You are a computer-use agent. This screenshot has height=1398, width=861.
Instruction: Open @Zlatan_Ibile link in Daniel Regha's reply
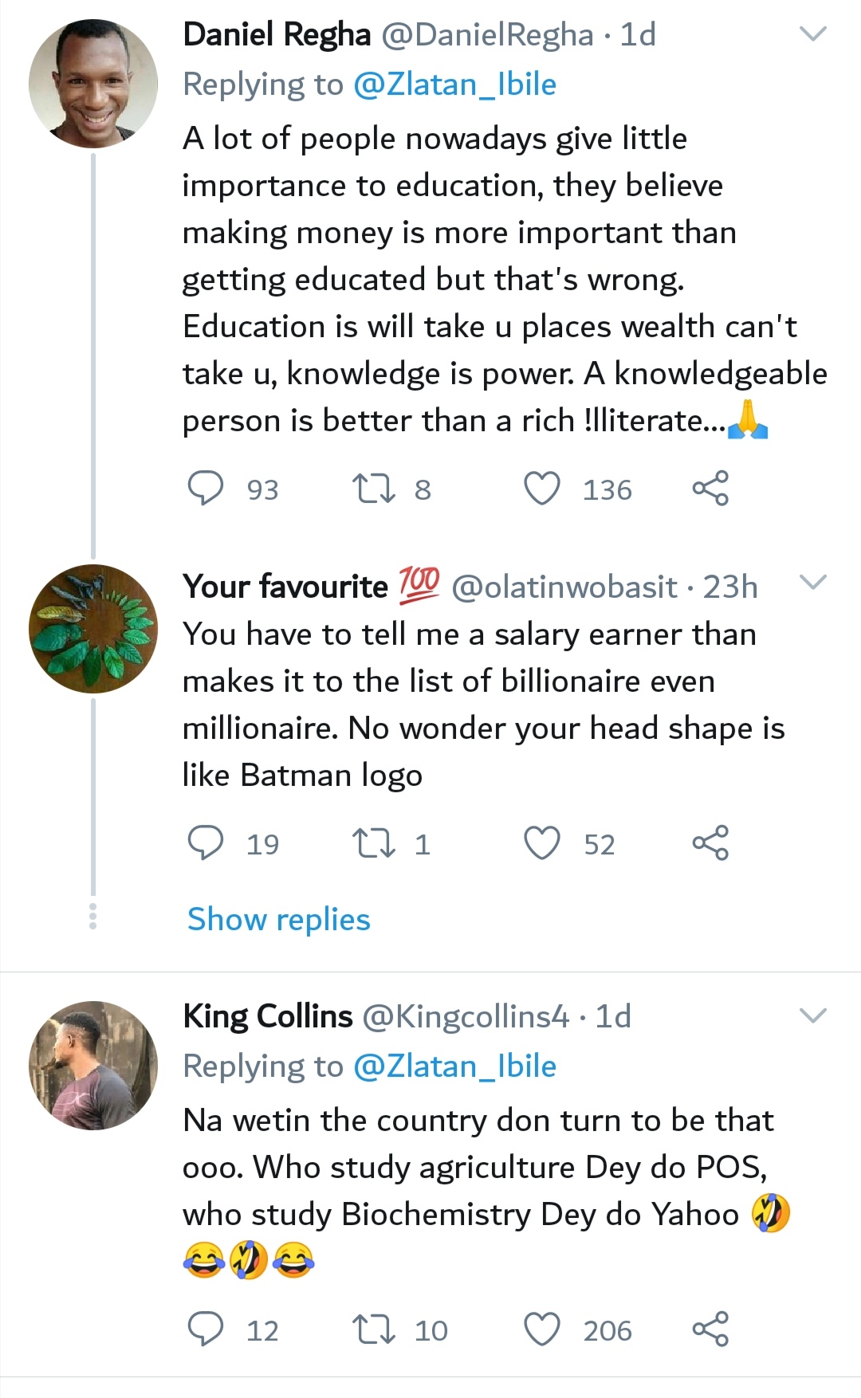point(454,84)
